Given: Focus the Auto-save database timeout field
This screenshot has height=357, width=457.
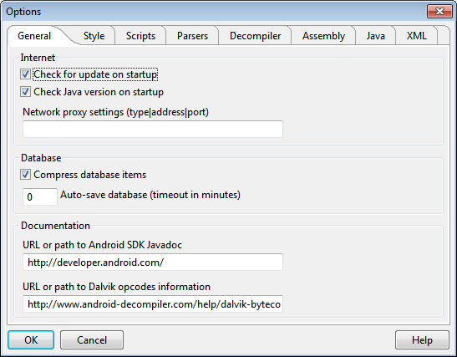Looking at the screenshot, I should click(40, 196).
